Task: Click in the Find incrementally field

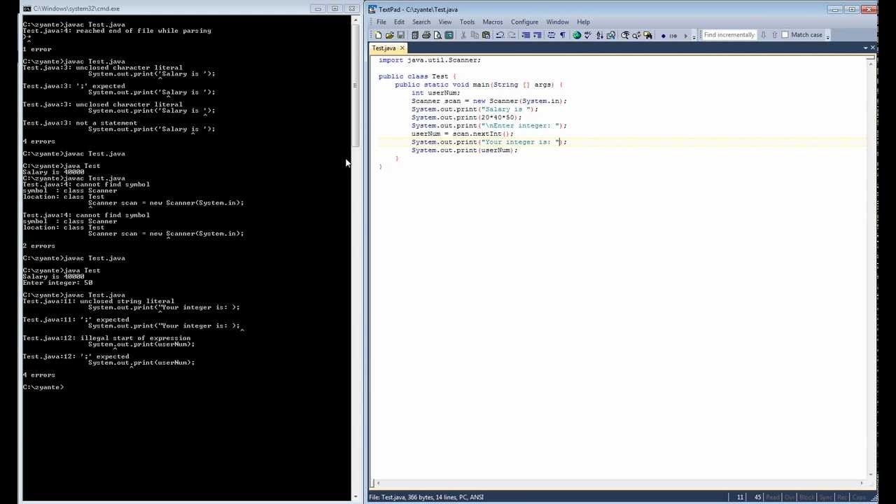Action: click(729, 35)
